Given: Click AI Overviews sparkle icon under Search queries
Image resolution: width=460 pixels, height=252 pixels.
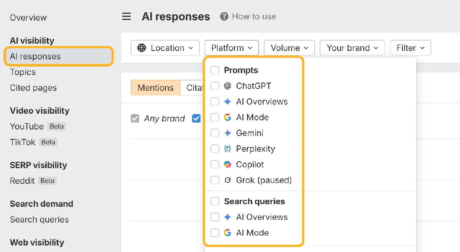Looking at the screenshot, I should coord(228,217).
